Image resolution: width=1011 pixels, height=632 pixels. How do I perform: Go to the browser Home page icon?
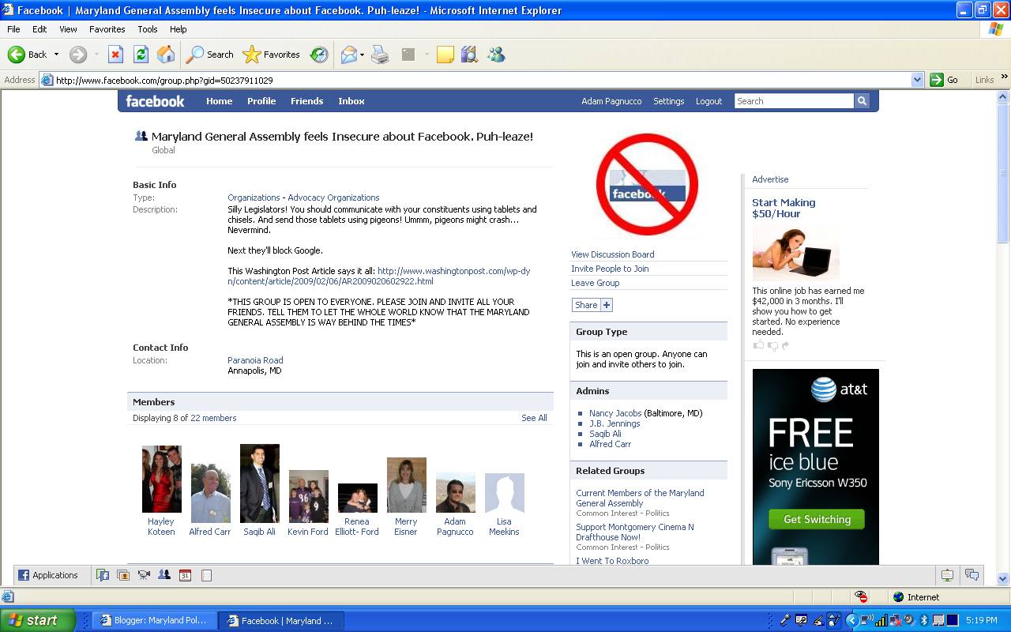point(166,55)
